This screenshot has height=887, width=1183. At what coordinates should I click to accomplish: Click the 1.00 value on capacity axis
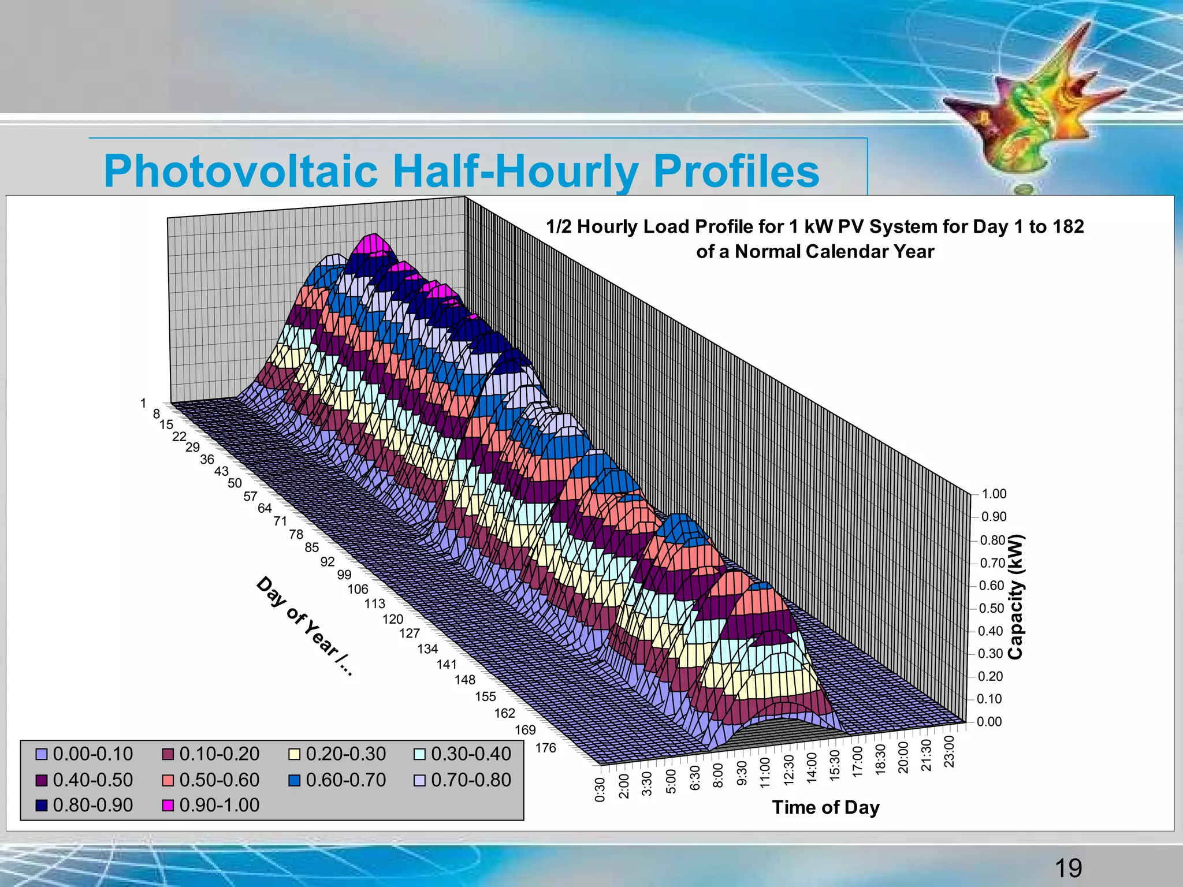[x=994, y=494]
